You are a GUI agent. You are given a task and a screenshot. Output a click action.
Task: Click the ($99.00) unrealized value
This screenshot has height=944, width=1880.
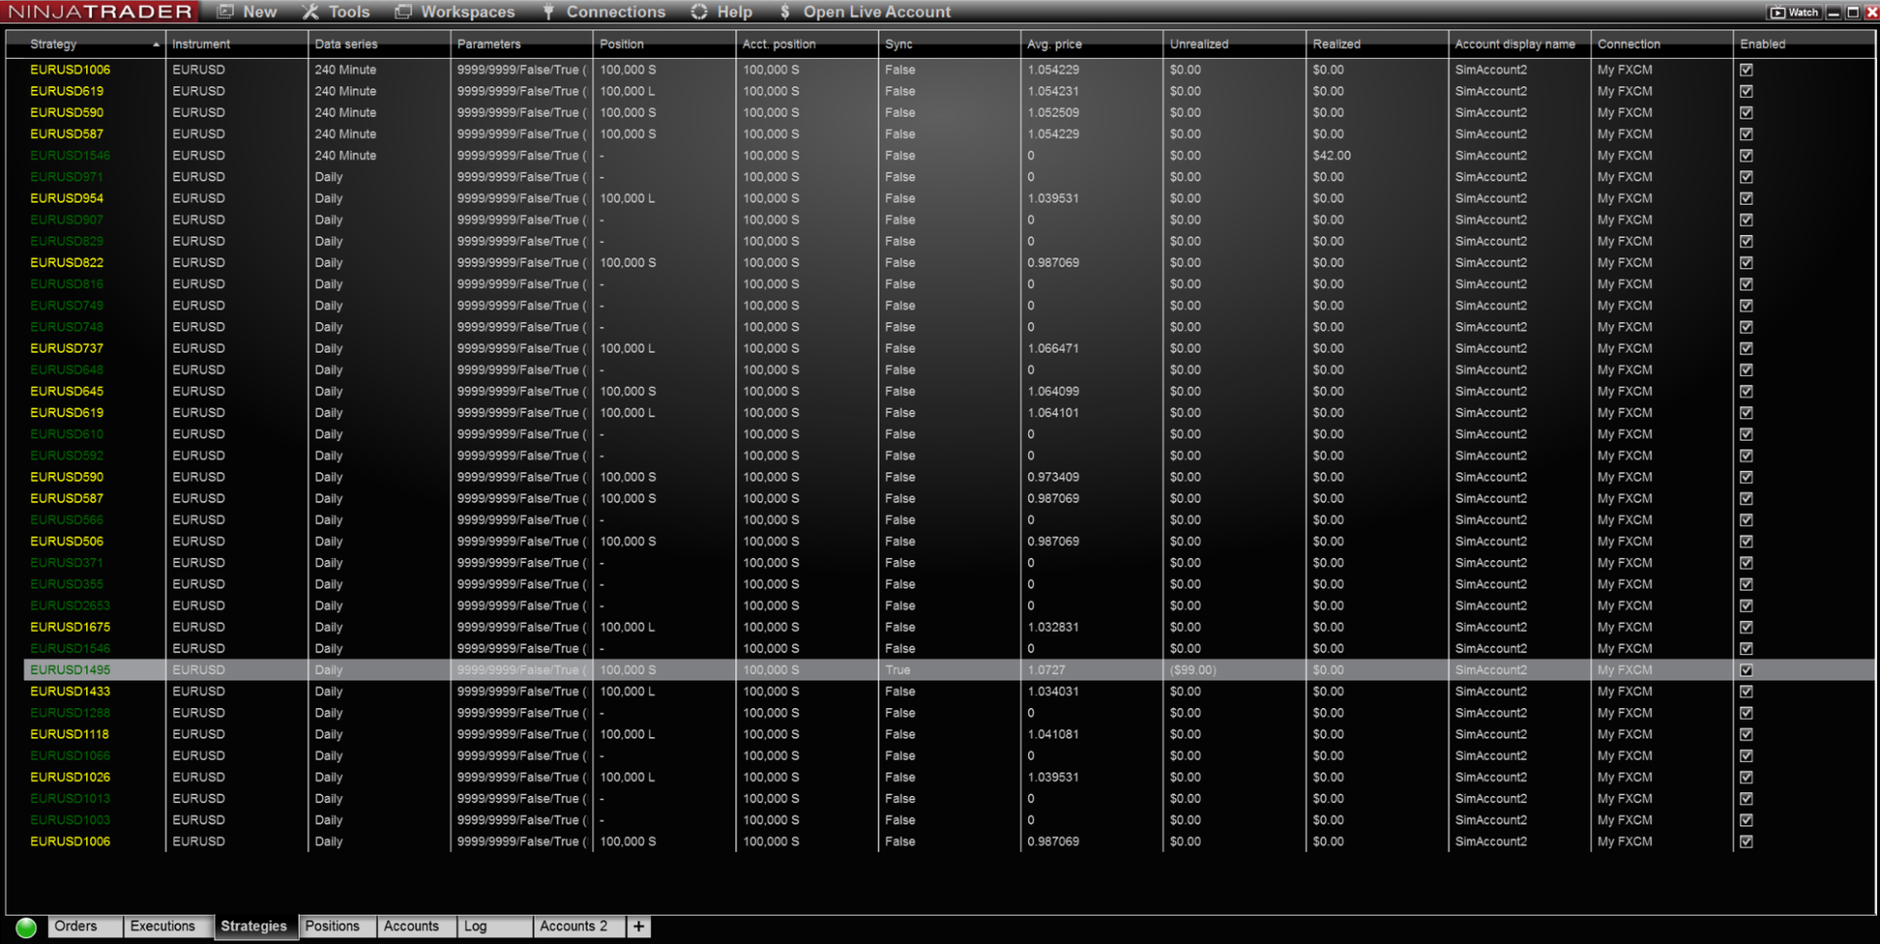(x=1193, y=671)
